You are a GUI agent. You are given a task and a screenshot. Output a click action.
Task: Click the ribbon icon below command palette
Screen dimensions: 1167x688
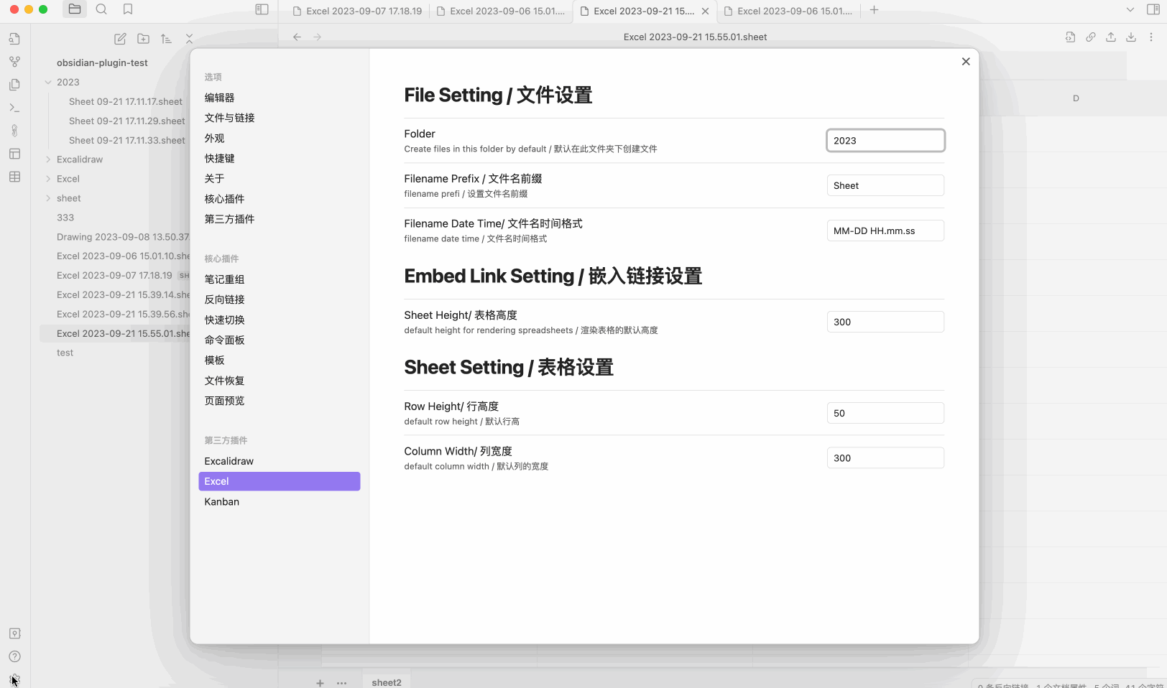(14, 131)
